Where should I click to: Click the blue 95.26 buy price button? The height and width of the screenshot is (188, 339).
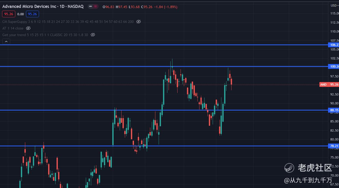tap(32, 14)
